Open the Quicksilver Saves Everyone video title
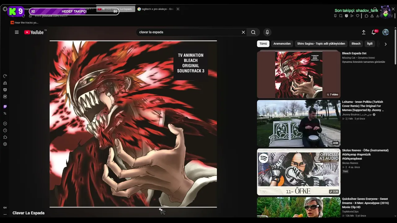This screenshot has width=397, height=223. 365,203
